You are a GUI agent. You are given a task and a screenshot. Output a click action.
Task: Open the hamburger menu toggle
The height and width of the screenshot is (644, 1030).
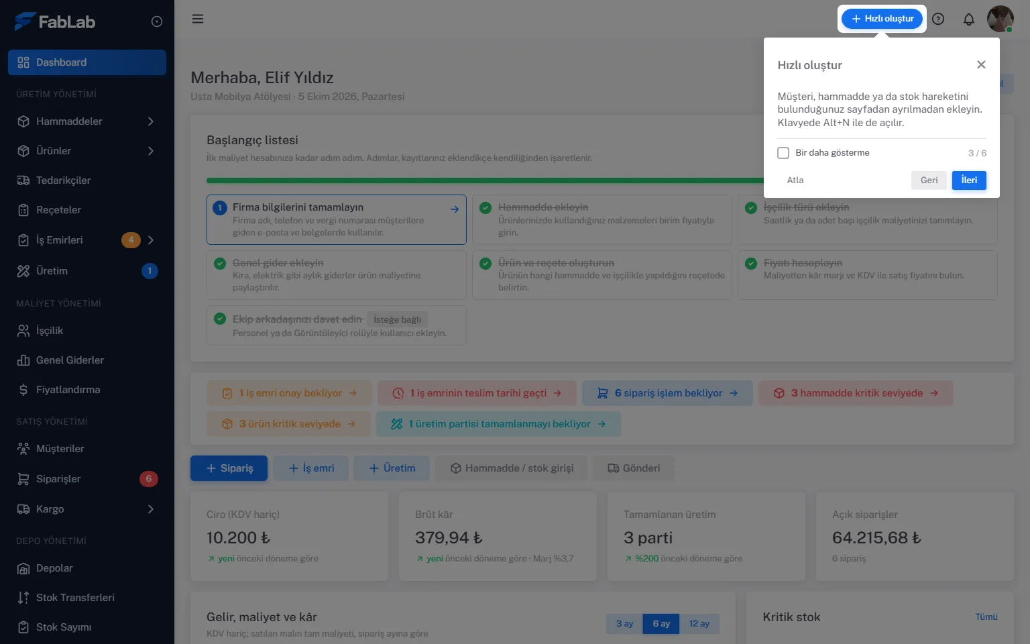(198, 19)
